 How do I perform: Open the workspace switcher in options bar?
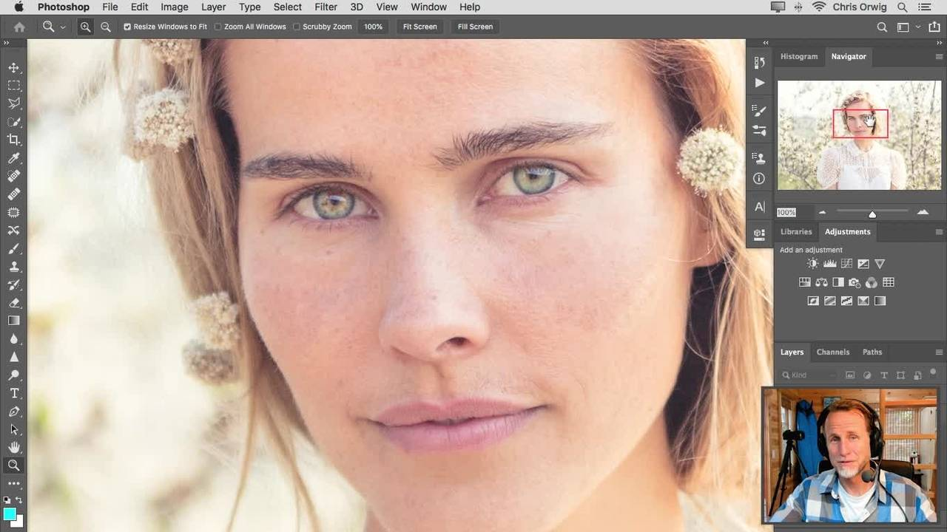click(x=903, y=27)
